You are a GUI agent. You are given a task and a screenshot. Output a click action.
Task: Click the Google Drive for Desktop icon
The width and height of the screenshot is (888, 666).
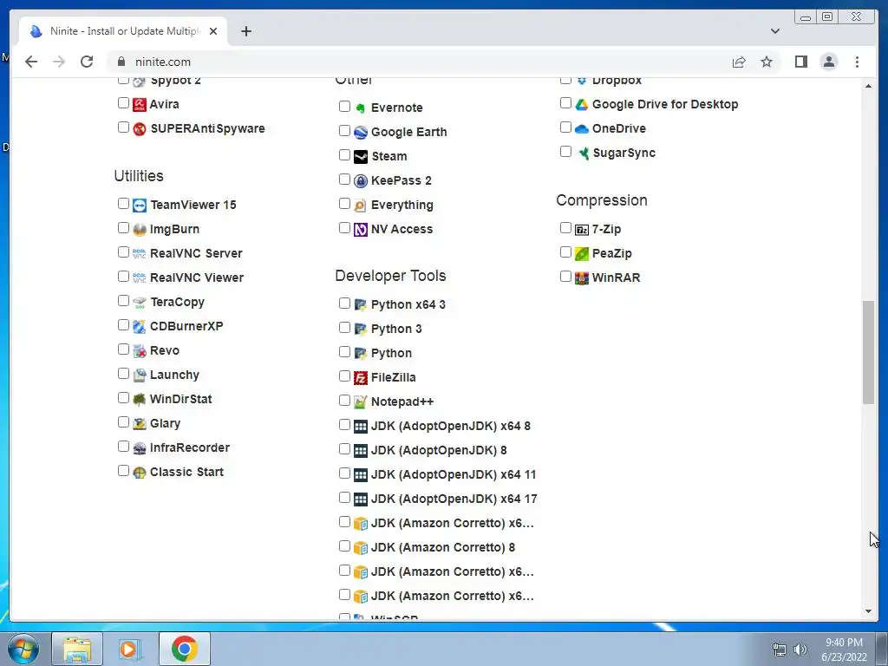(582, 105)
